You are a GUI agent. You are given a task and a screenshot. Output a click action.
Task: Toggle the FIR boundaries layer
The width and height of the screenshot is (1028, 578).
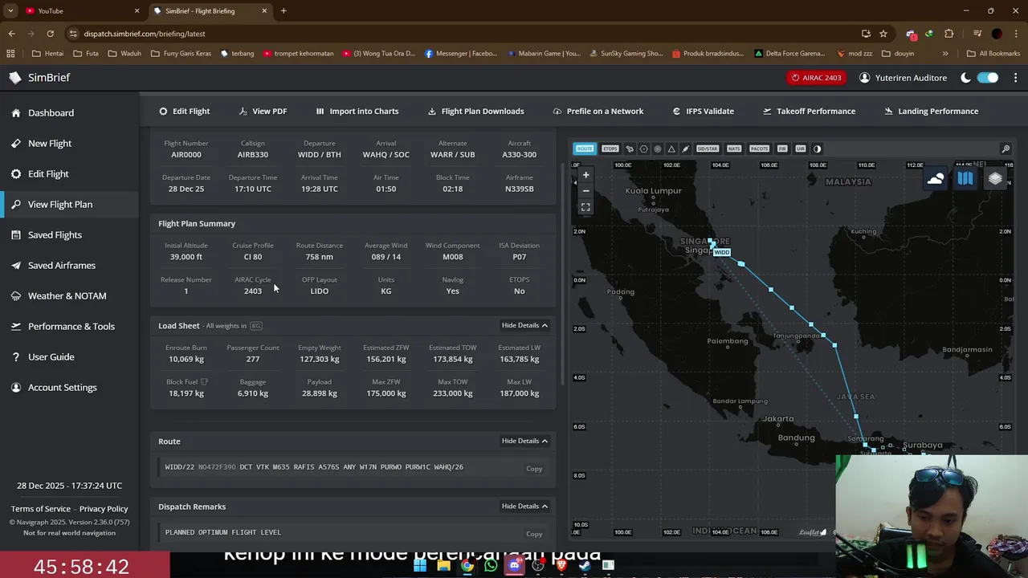click(x=782, y=149)
